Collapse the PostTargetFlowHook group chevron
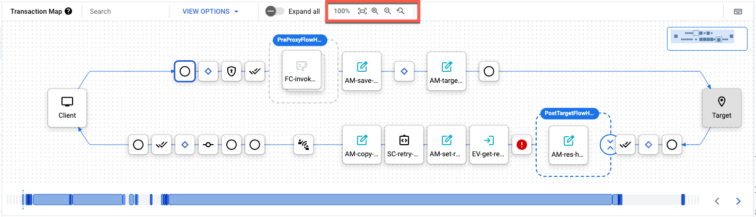 coord(610,144)
